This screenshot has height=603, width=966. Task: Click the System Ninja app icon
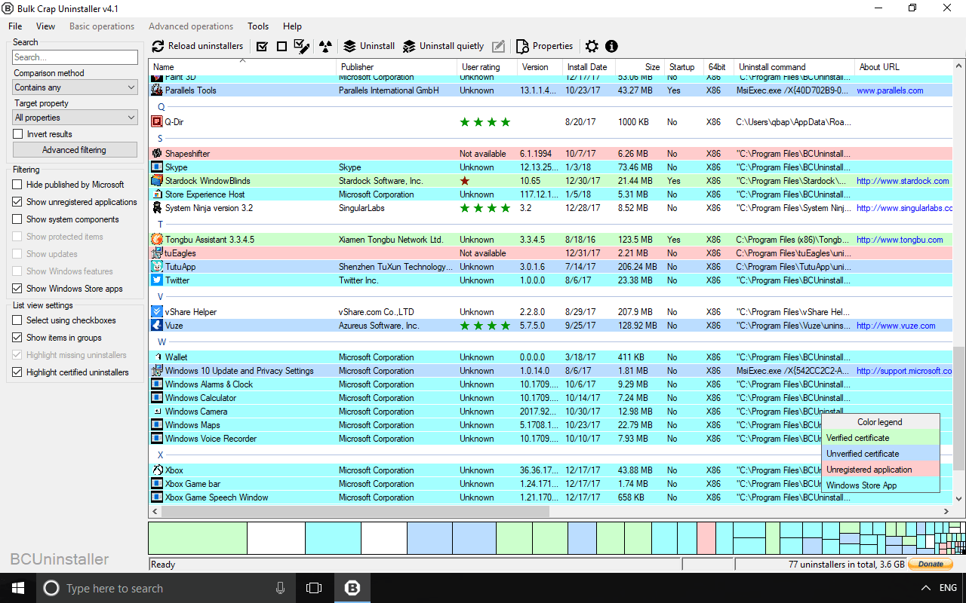point(157,207)
